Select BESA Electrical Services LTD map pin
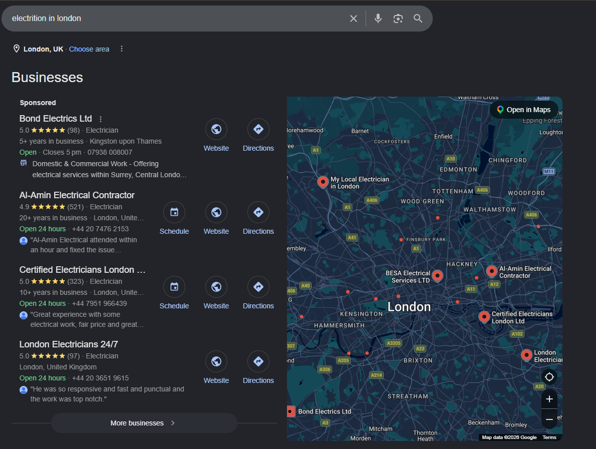The image size is (596, 449). (438, 276)
